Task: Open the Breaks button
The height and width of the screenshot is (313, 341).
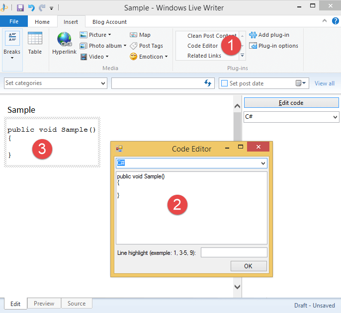Action: [x=12, y=45]
